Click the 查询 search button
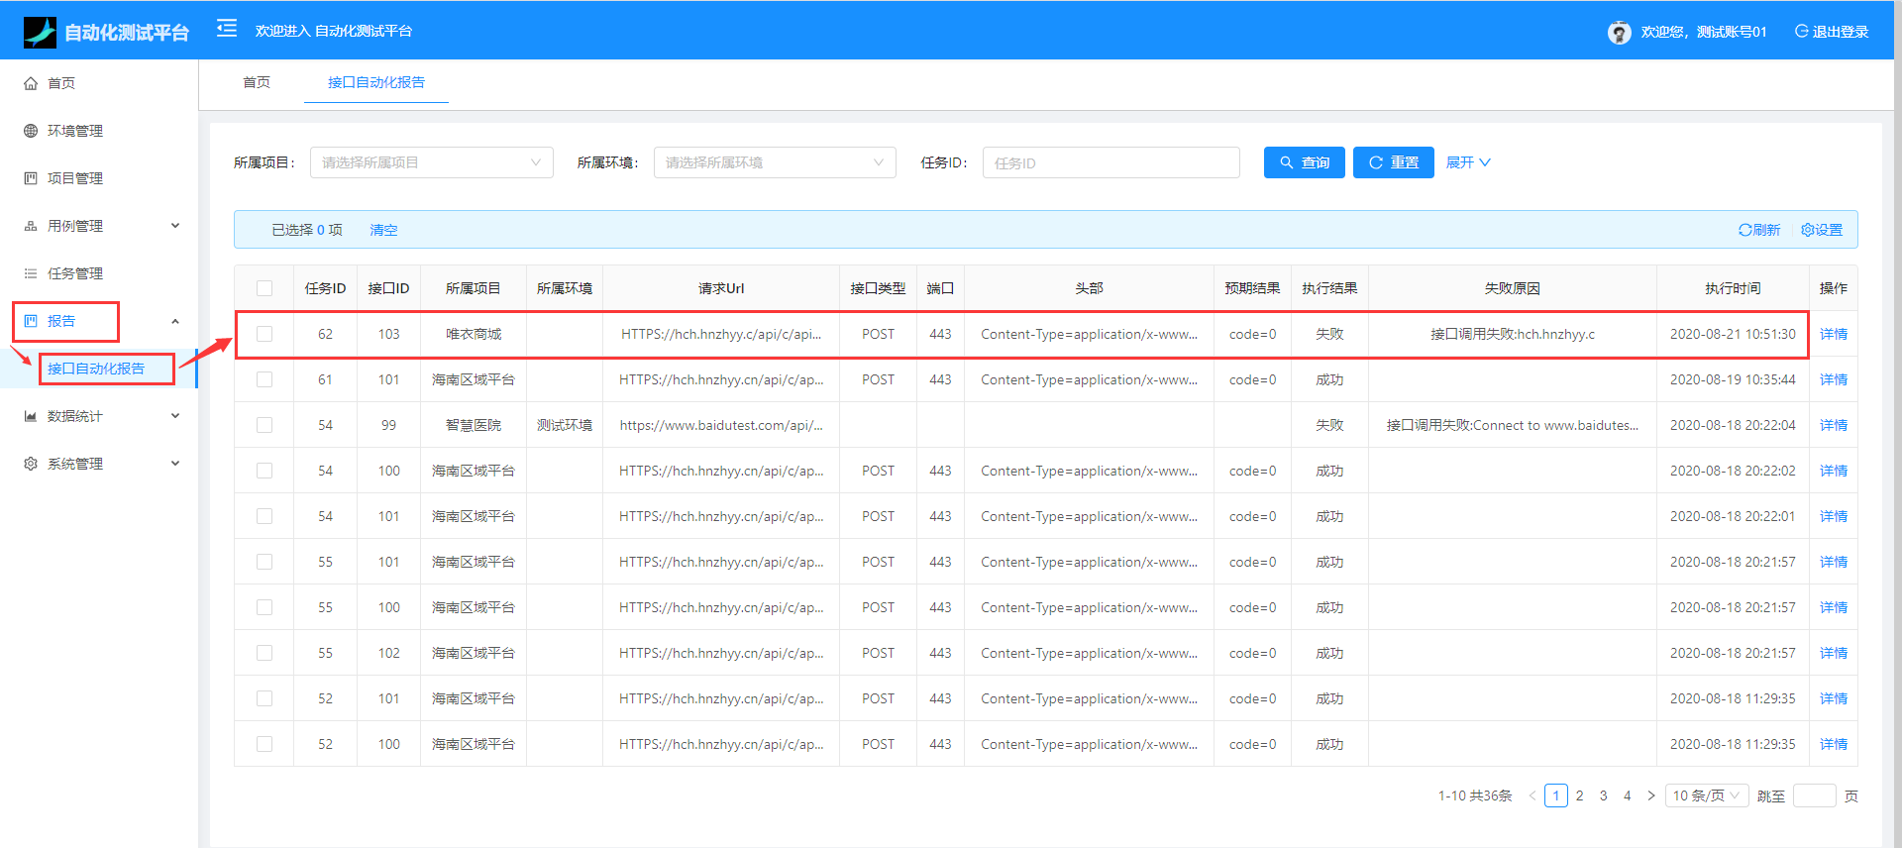 [x=1304, y=162]
